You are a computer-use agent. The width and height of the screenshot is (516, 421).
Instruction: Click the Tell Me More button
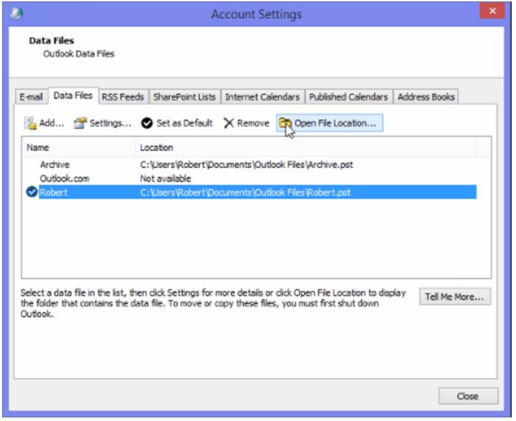click(455, 297)
